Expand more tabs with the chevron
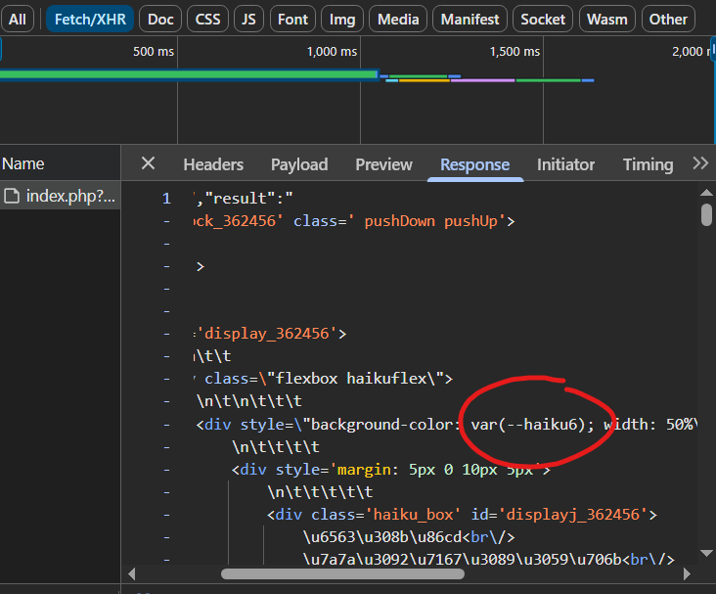The width and height of the screenshot is (716, 594). coord(699,164)
